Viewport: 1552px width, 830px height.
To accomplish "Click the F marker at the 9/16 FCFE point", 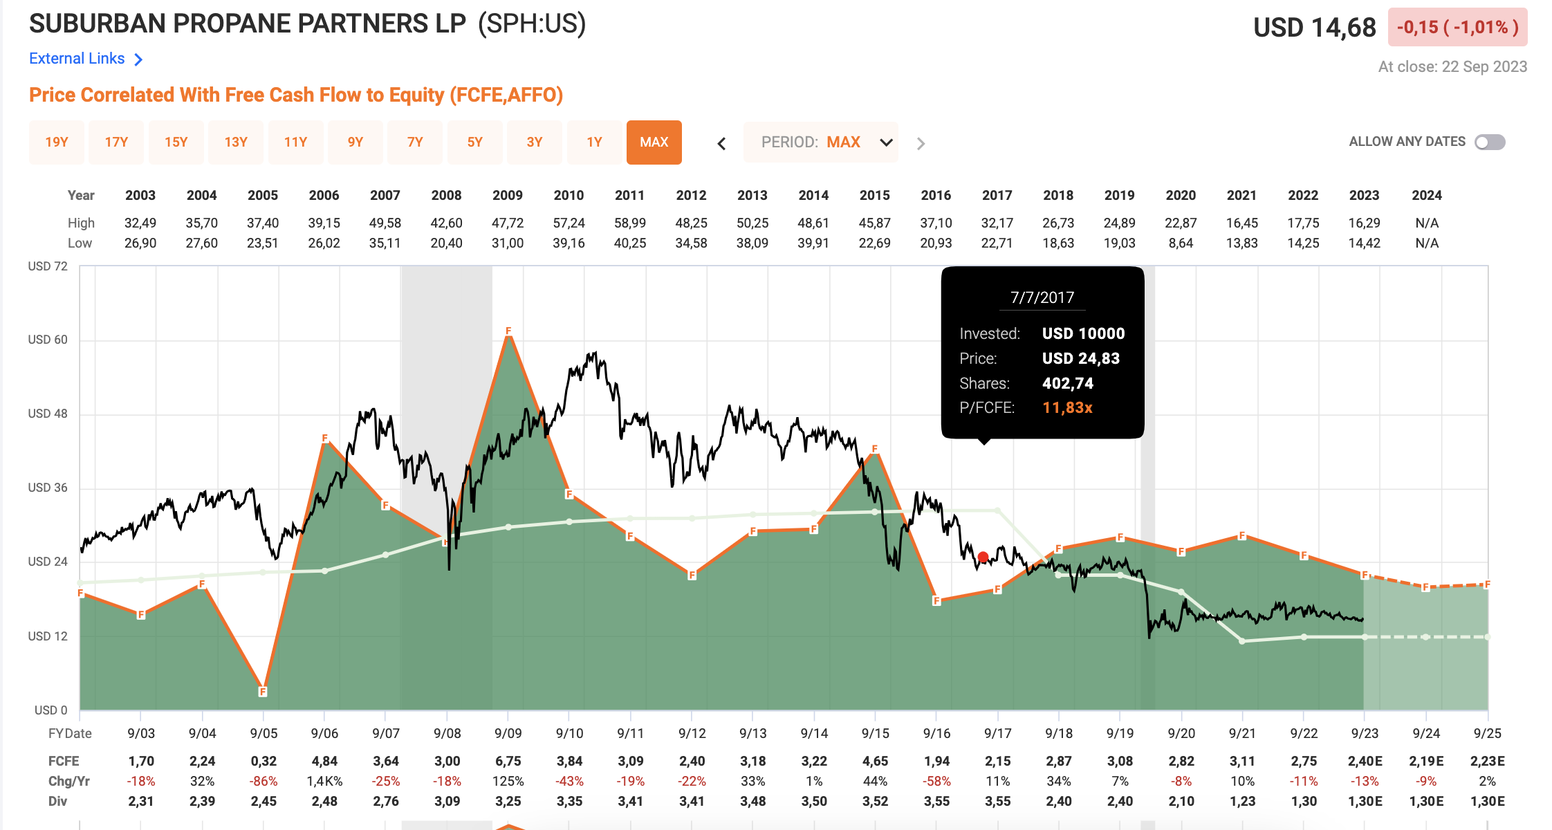I will [x=936, y=601].
